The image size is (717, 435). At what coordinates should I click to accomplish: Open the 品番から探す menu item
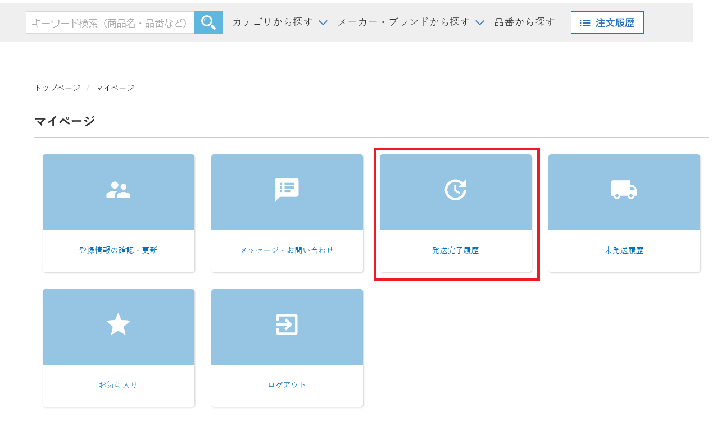pos(525,22)
